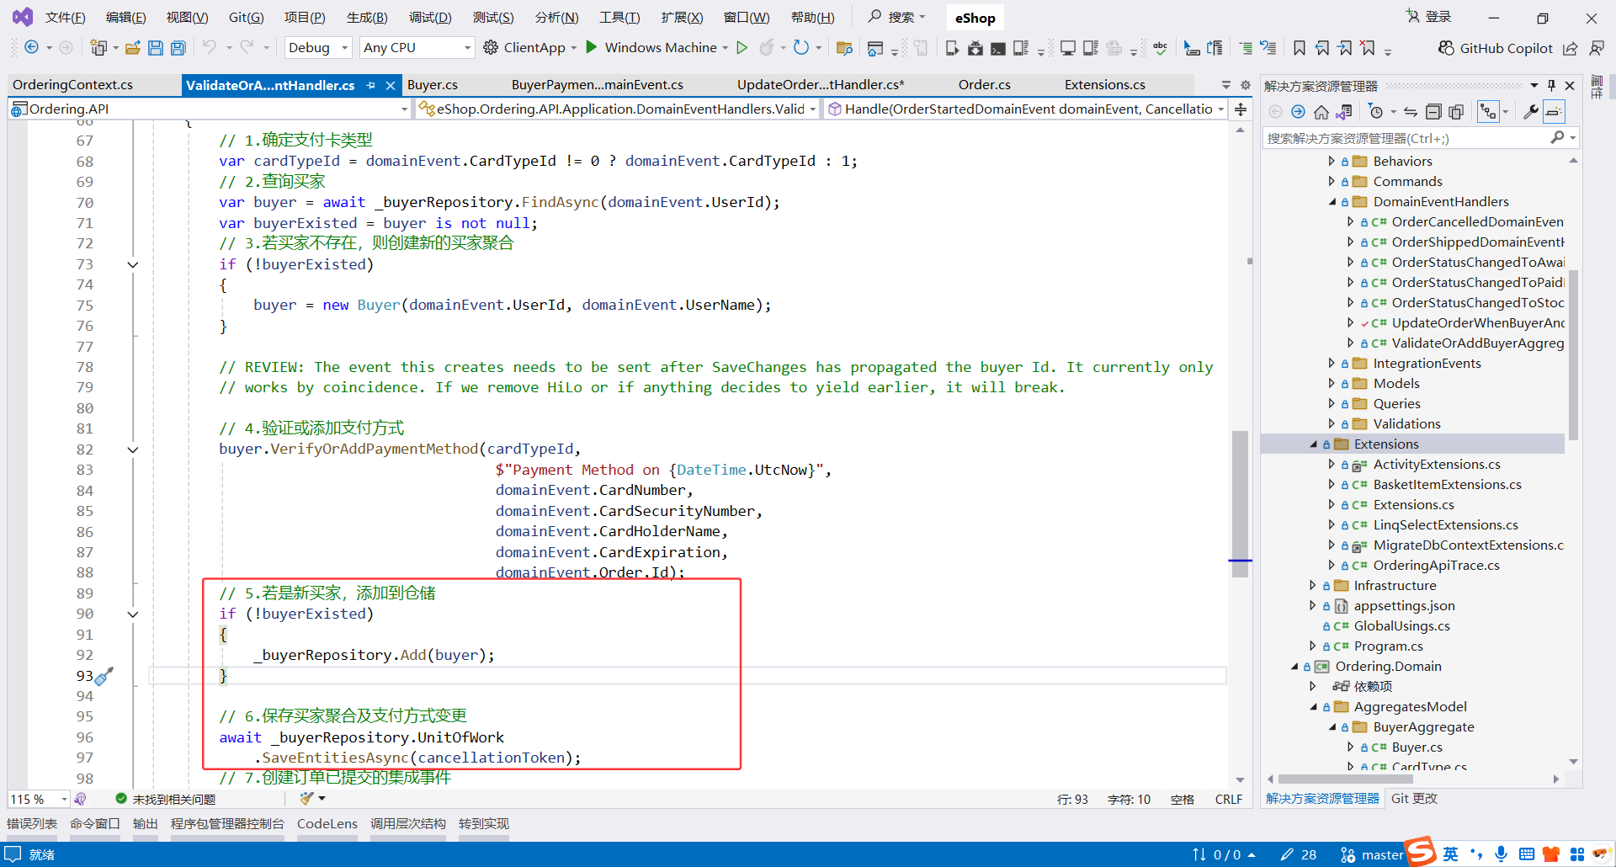Toggle code folding at line 90
Screen dimensions: 1616x867
pos(132,614)
